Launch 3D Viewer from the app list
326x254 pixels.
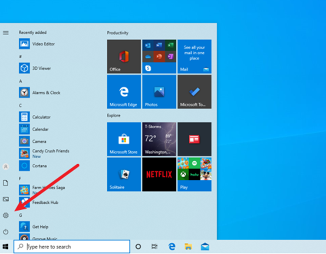(35, 68)
